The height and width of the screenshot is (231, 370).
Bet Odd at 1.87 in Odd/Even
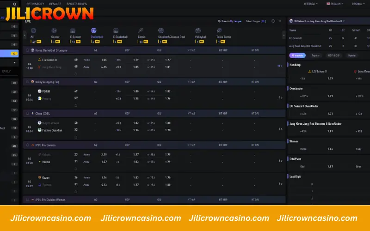(330, 166)
